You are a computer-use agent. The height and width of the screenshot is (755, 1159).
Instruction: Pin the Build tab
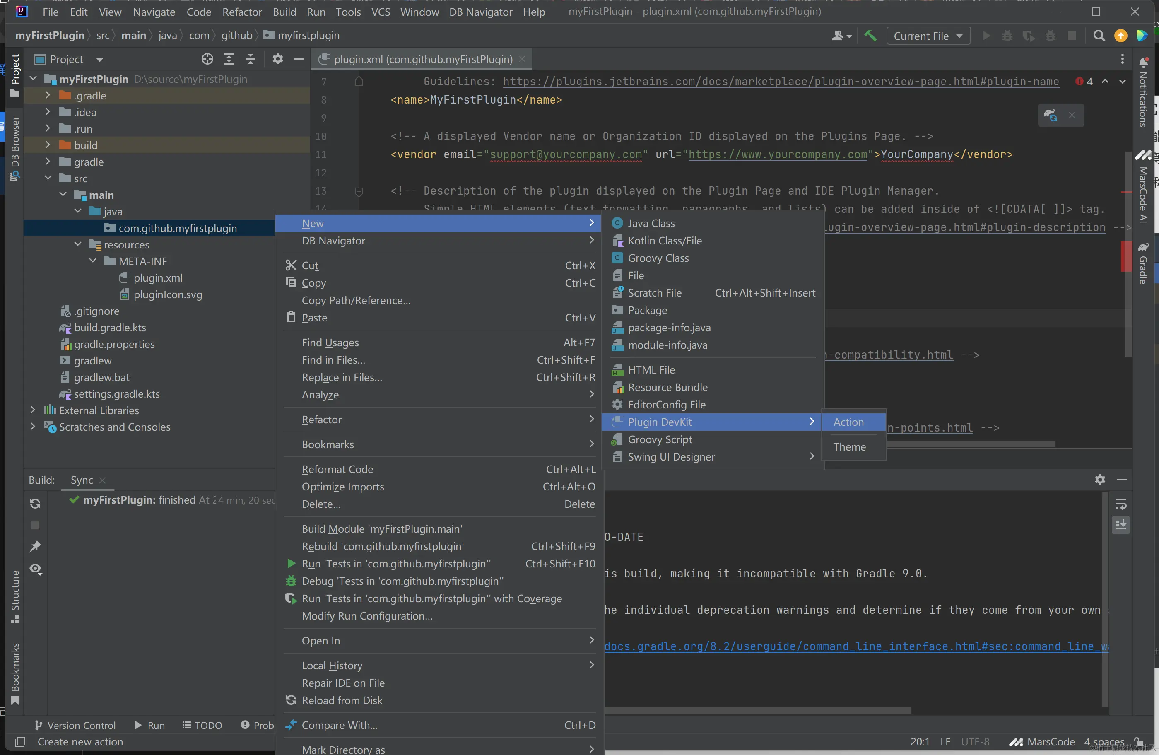tap(35, 547)
